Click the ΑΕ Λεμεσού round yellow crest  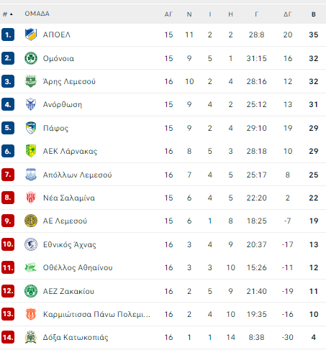click(x=31, y=221)
